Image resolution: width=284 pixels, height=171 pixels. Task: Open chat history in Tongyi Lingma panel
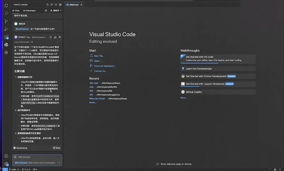(47, 5)
